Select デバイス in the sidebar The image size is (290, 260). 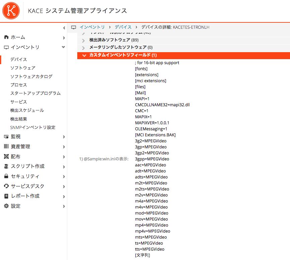point(18,59)
